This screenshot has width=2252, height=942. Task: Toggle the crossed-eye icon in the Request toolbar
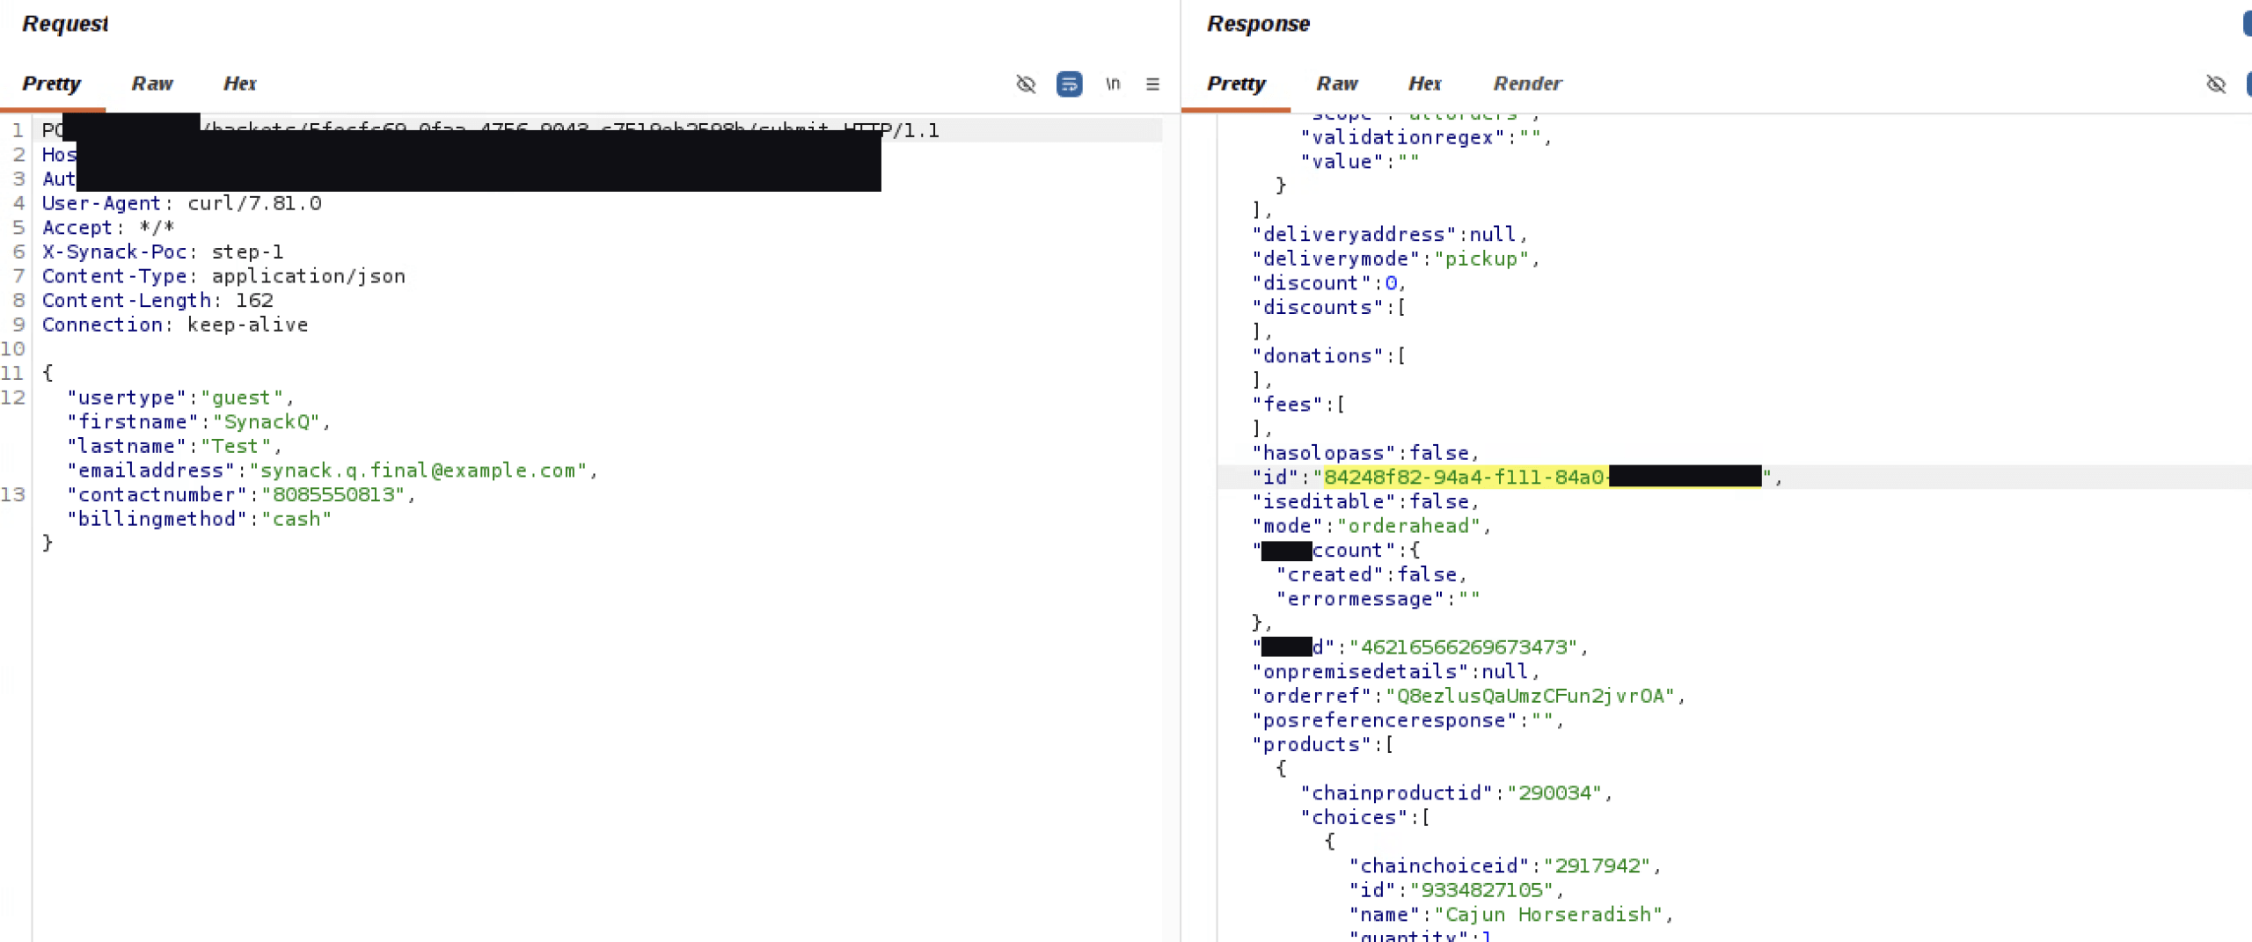tap(1026, 84)
